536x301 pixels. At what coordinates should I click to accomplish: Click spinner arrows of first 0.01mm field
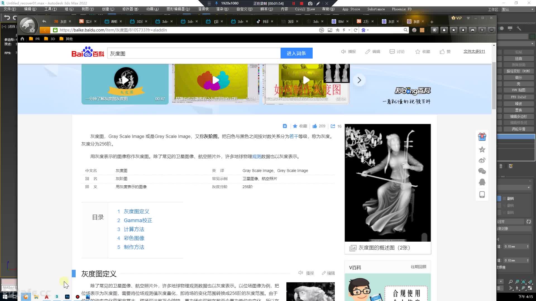click(528, 247)
